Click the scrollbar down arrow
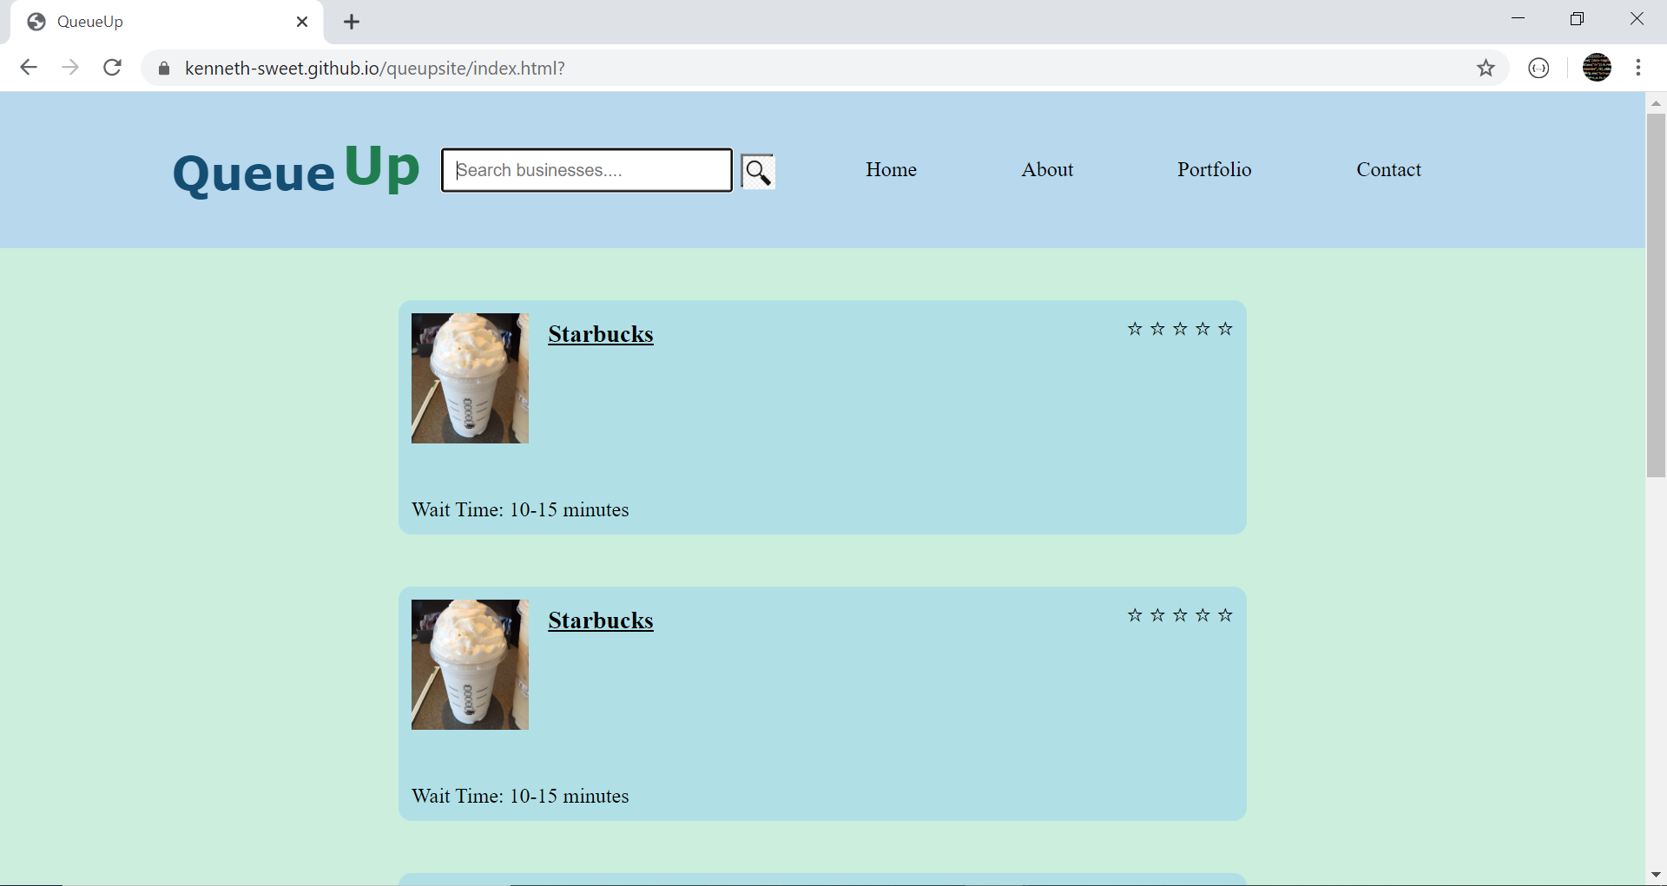This screenshot has height=886, width=1667. [1656, 875]
